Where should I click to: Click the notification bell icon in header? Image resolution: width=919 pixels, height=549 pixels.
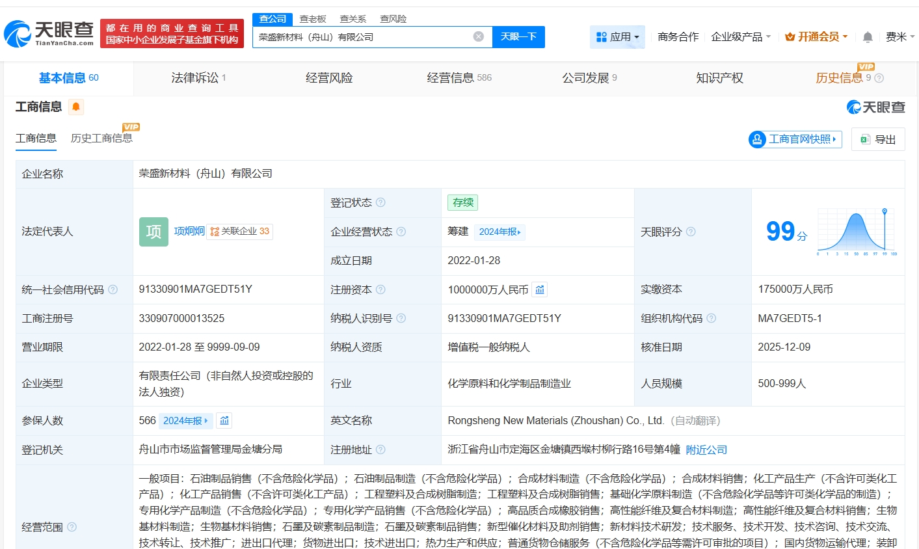[868, 37]
